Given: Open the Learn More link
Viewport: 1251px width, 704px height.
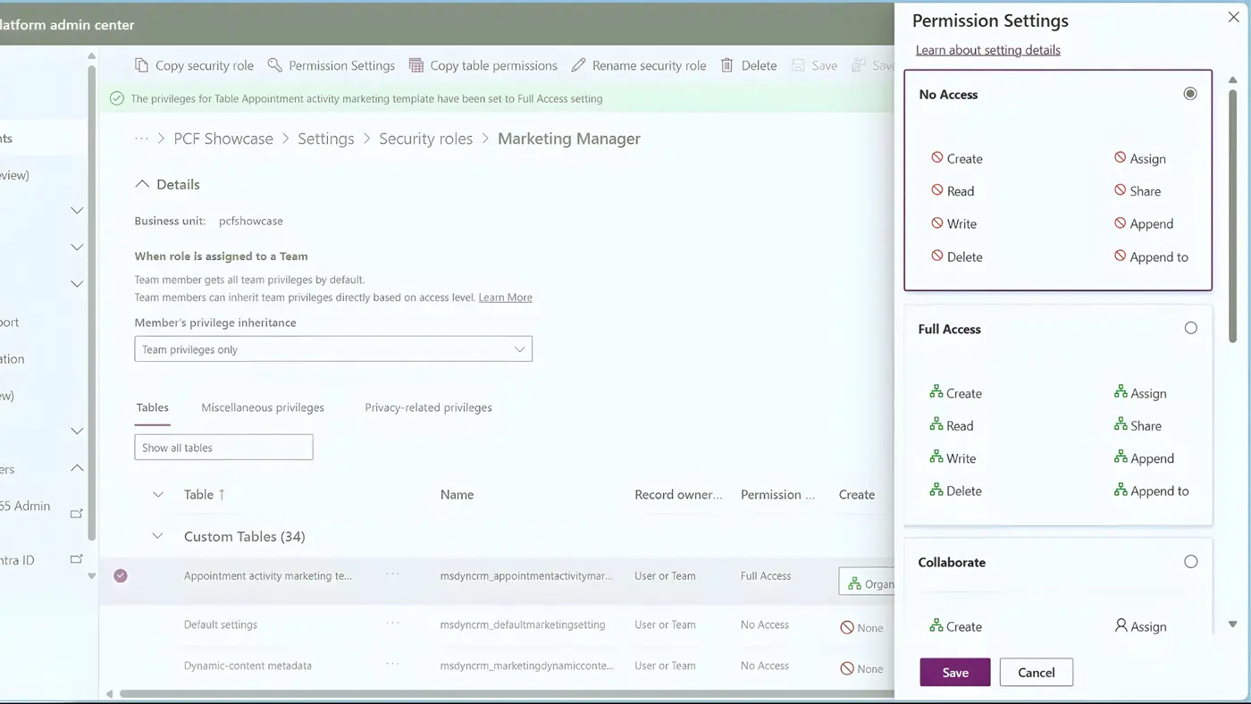Looking at the screenshot, I should pyautogui.click(x=505, y=298).
